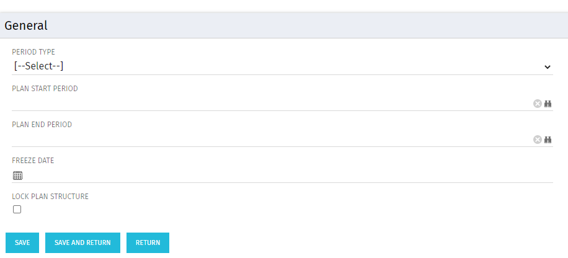Clear the Plan Start Period value
This screenshot has width=568, height=258.
click(x=537, y=104)
